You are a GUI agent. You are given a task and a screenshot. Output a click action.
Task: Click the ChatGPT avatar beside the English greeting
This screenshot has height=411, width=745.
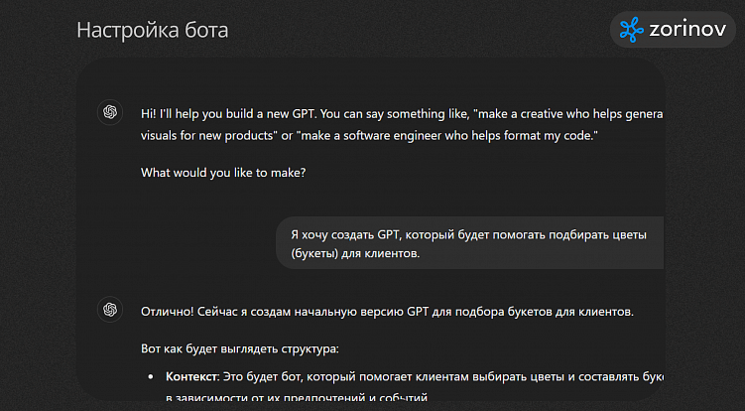(110, 112)
